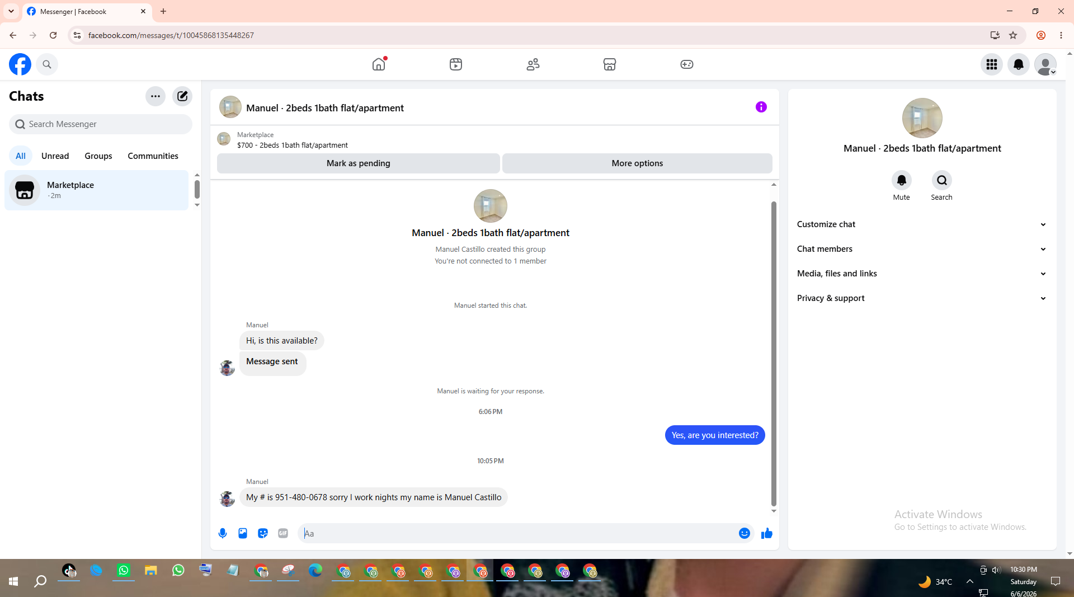Viewport: 1074px width, 597px height.
Task: Send a thumbs-up like
Action: point(767,533)
